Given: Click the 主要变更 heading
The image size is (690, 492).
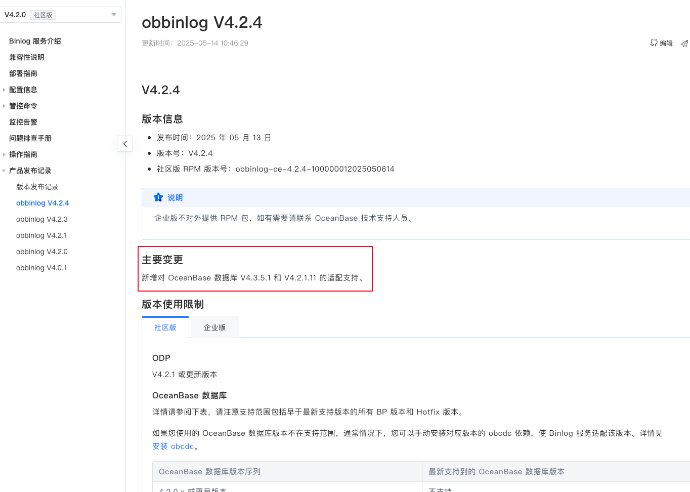Looking at the screenshot, I should 162,260.
